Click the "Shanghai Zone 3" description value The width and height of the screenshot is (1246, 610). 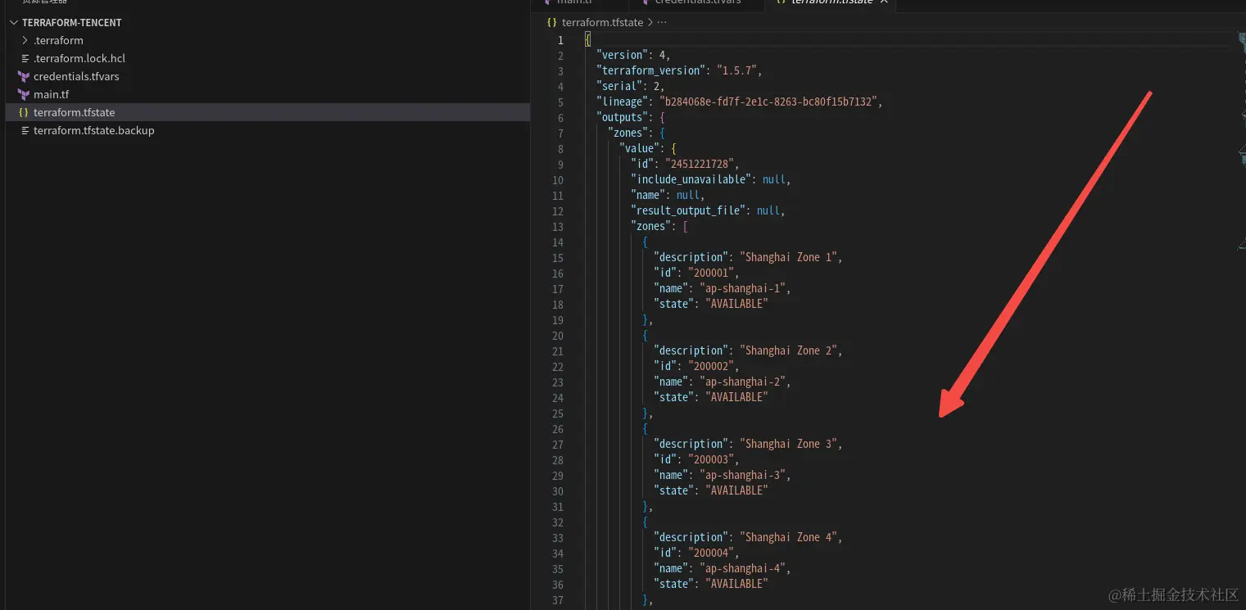click(x=789, y=444)
